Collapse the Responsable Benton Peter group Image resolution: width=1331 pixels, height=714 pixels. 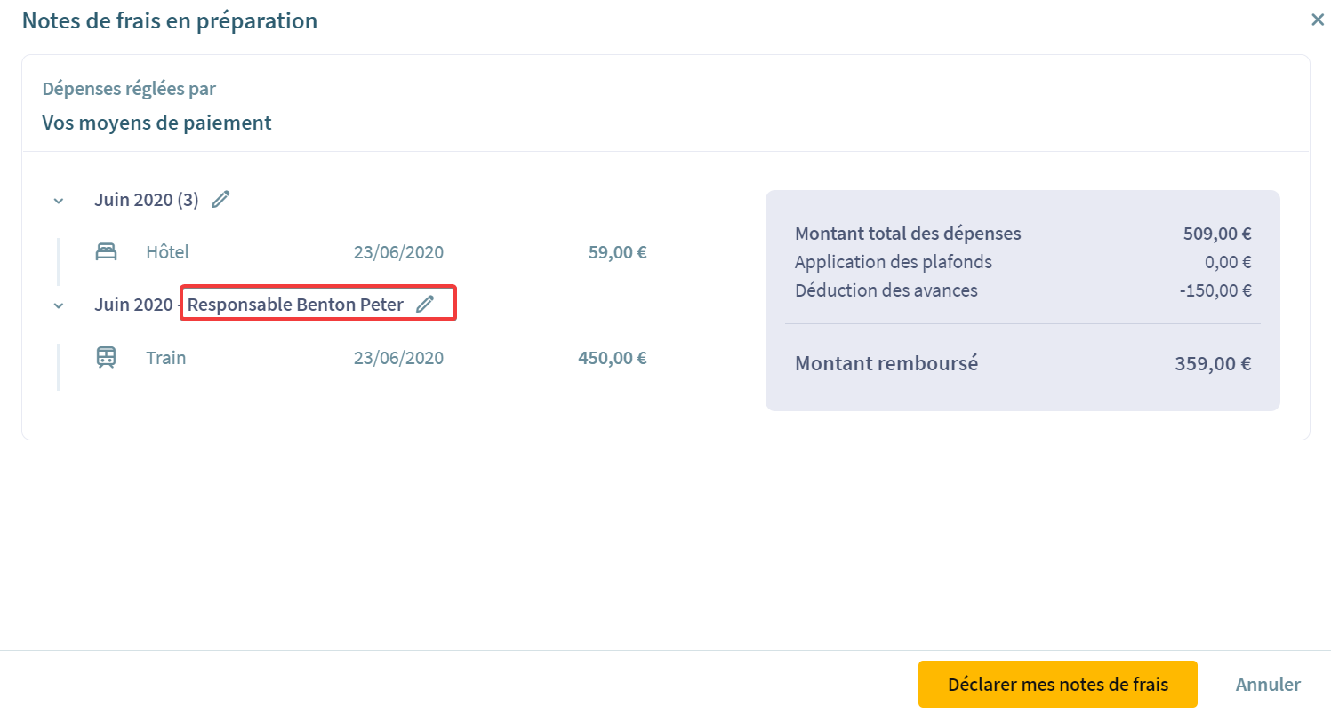click(59, 305)
